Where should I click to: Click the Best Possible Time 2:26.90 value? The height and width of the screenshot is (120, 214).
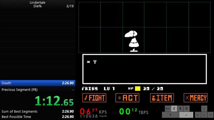(68, 117)
